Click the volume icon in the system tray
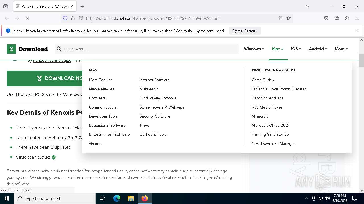Viewport: 364px width, 204px height. coord(327,198)
